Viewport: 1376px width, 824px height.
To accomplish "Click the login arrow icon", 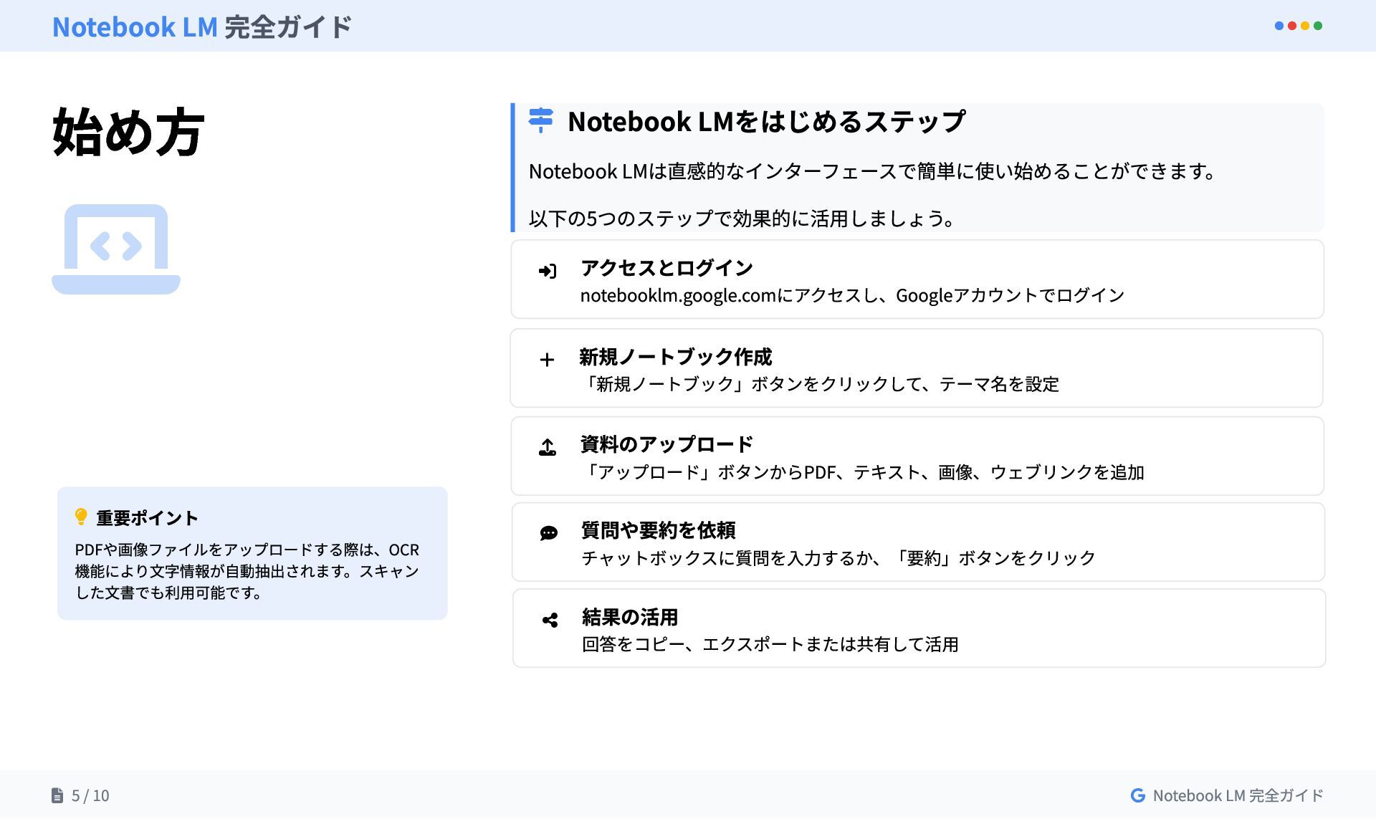I will click(x=547, y=271).
